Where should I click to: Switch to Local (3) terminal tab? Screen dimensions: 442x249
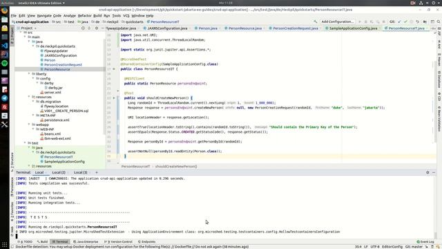pyautogui.click(x=81, y=172)
